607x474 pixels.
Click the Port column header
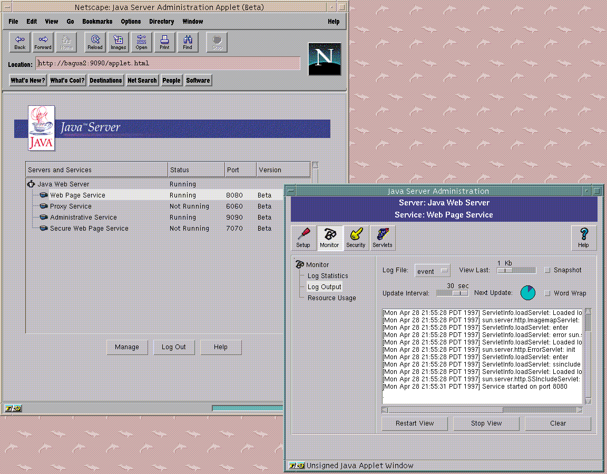[240, 170]
